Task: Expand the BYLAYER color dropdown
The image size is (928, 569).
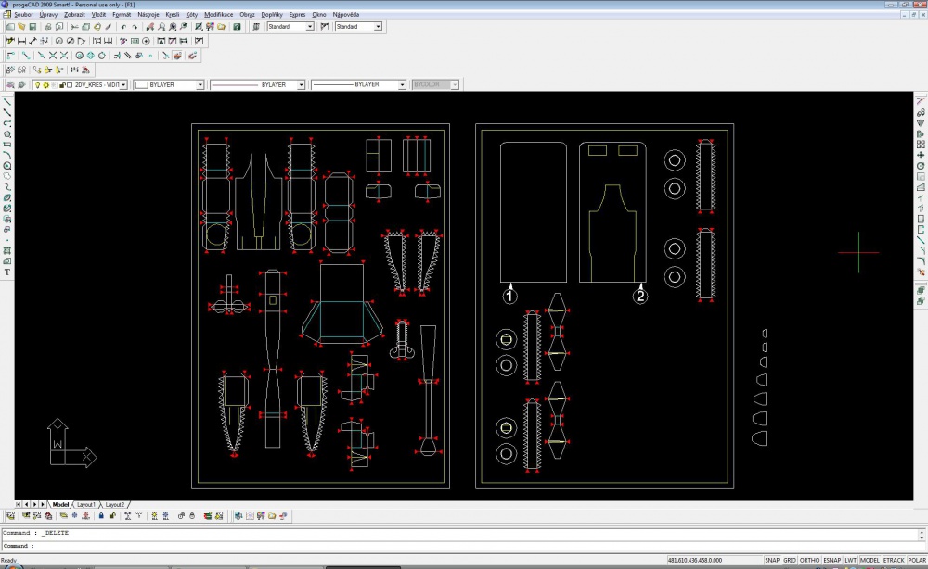Action: click(200, 85)
